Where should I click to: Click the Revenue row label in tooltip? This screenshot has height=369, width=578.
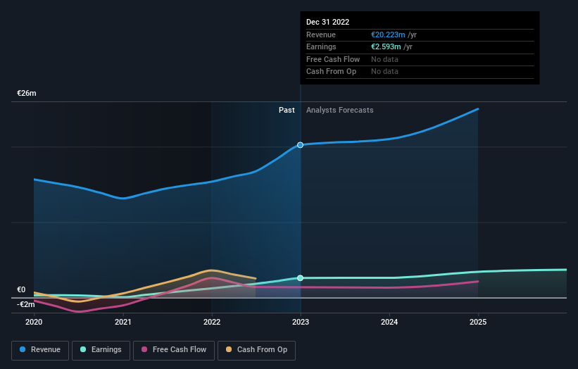pos(321,35)
